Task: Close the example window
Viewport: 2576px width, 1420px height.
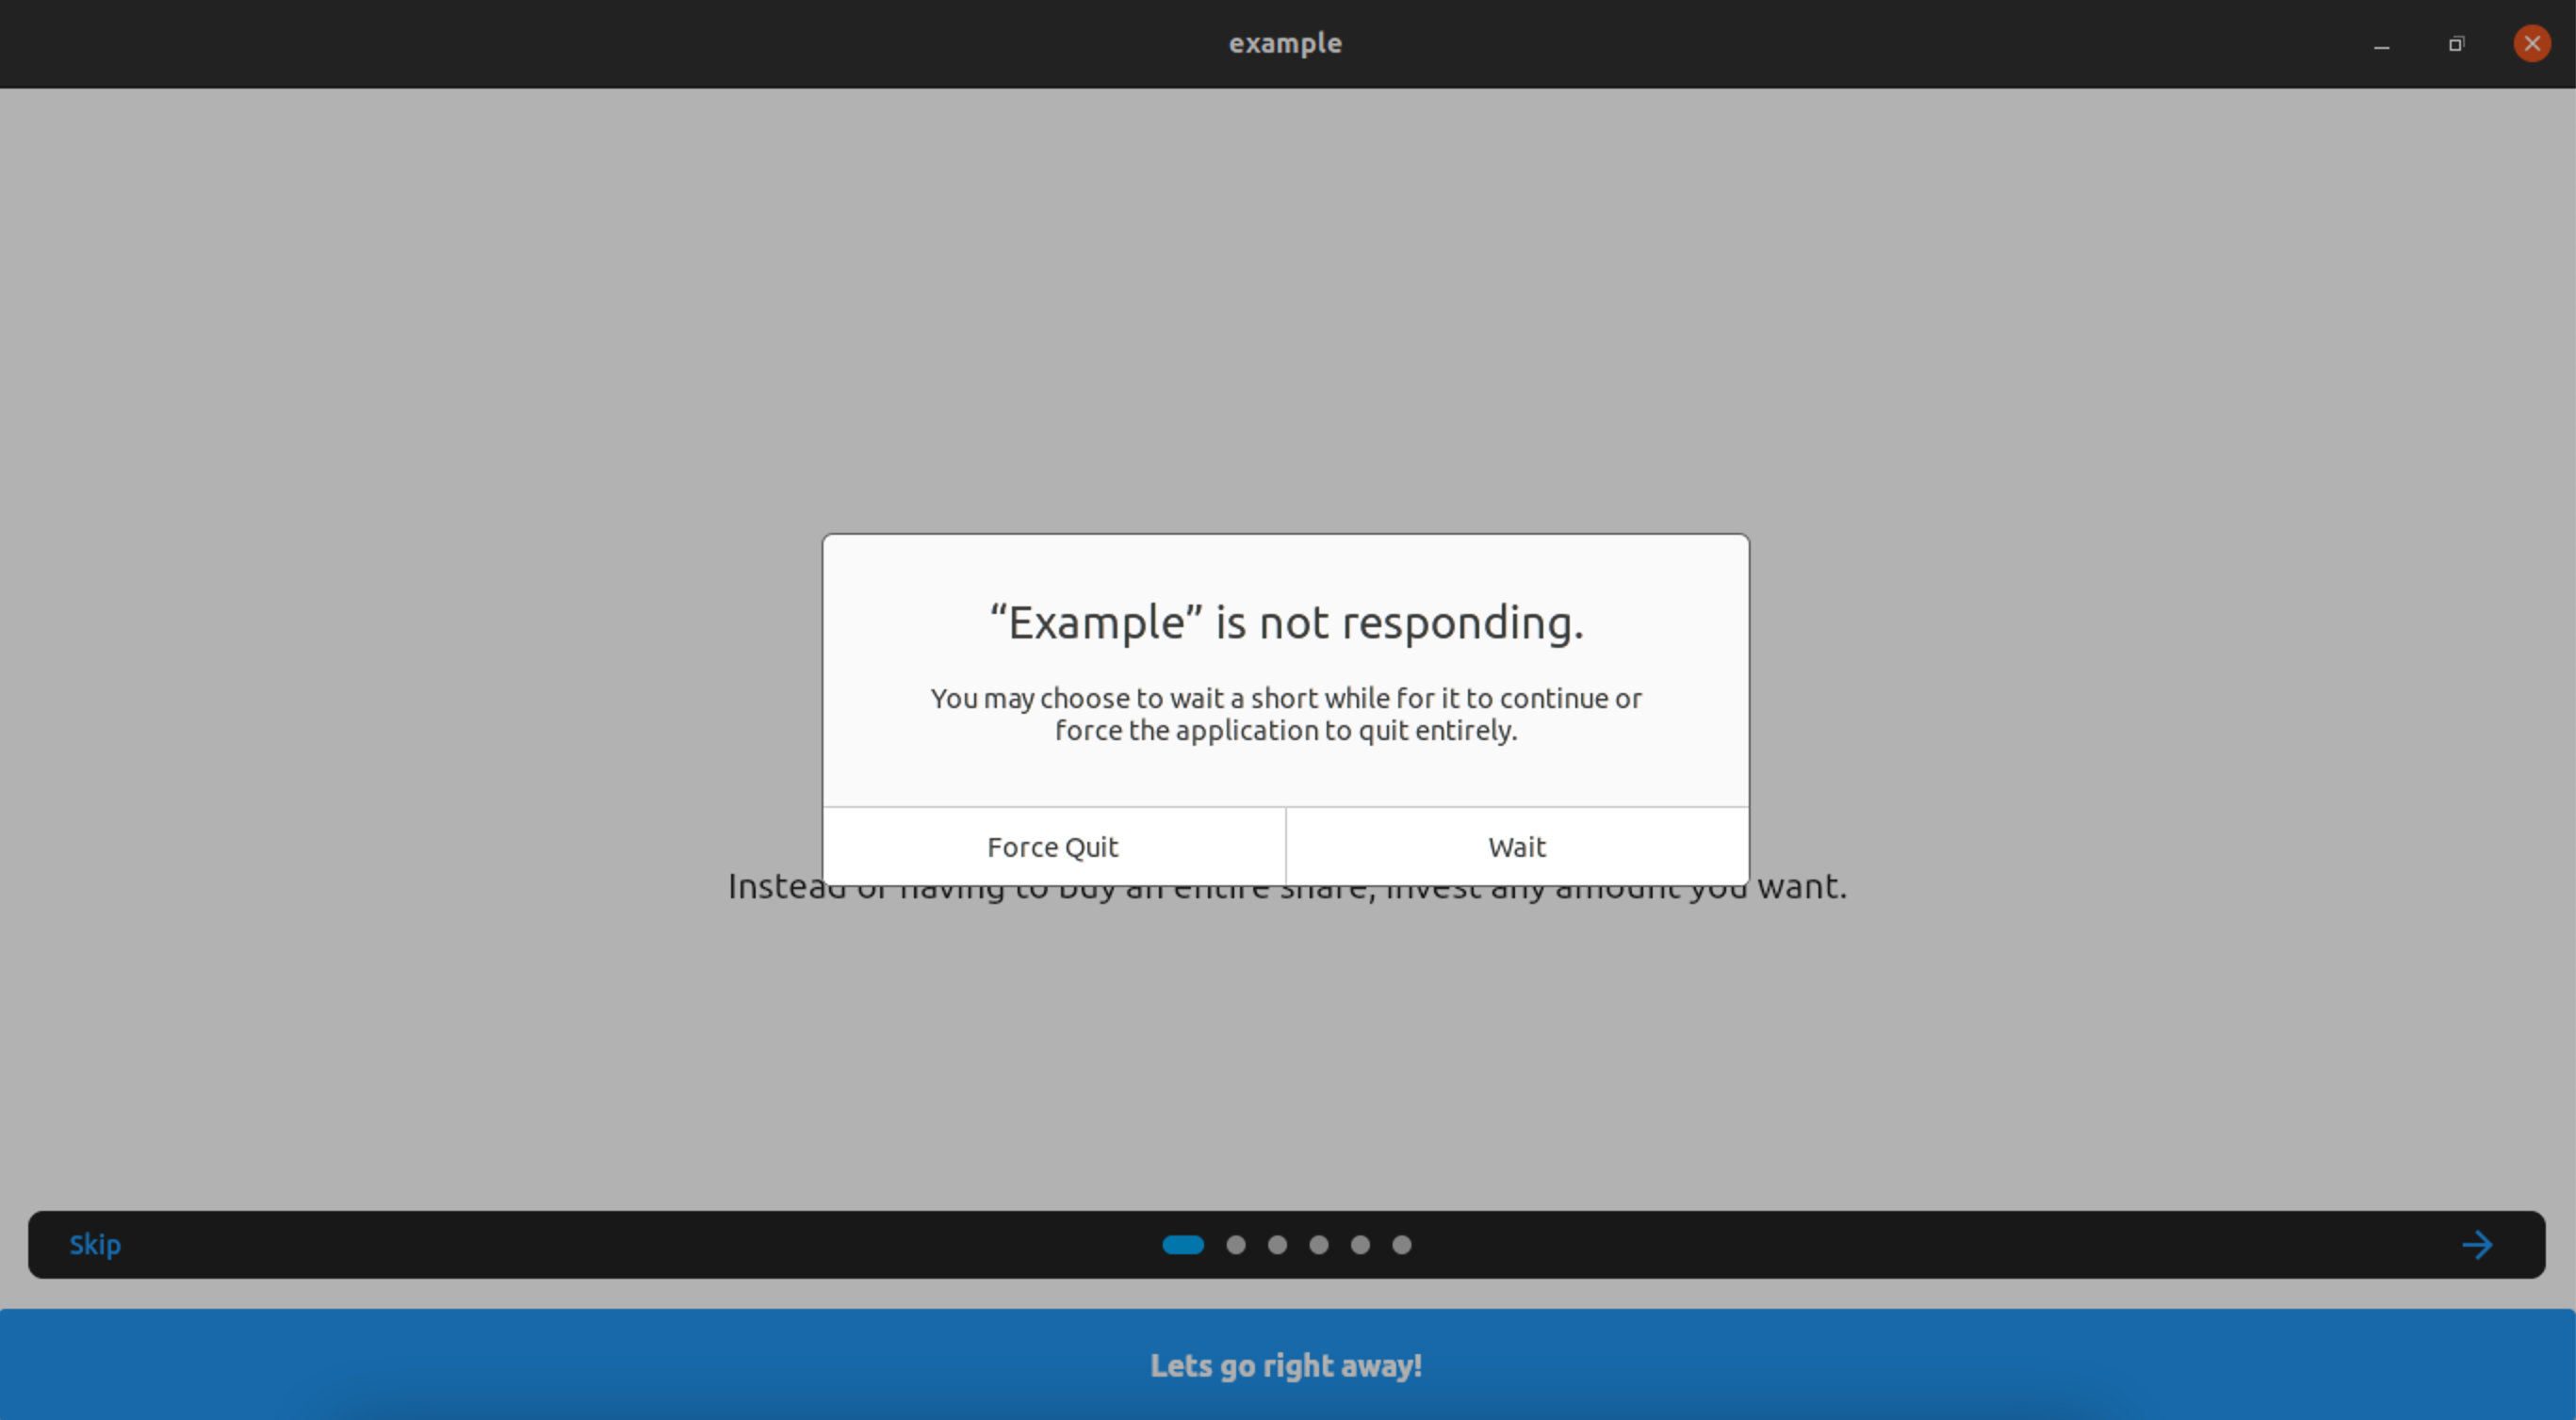Action: click(x=2531, y=43)
